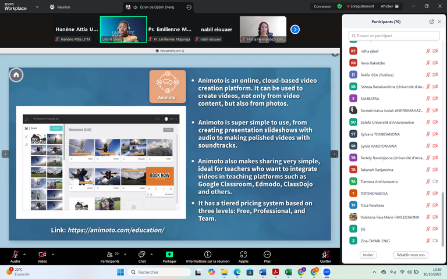
Task: Close the Participants panel
Action: (x=439, y=22)
